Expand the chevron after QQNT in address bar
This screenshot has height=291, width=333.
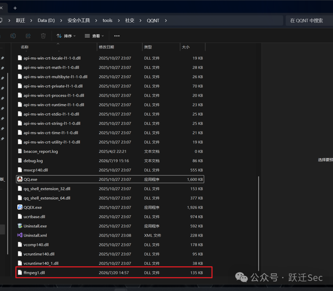click(x=166, y=20)
